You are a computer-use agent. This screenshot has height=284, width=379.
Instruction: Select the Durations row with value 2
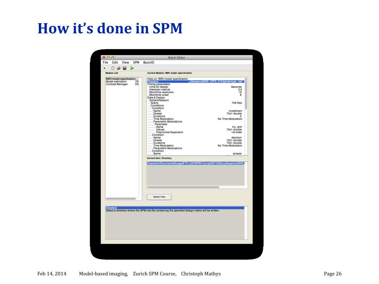(195, 116)
